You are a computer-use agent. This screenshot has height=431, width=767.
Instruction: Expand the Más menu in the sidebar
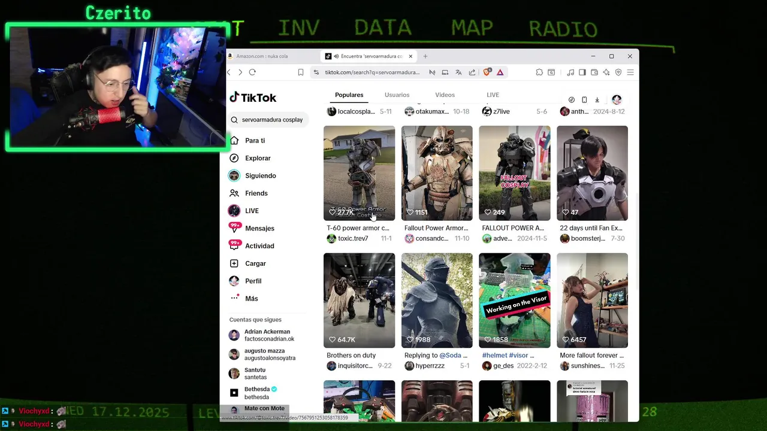point(251,299)
